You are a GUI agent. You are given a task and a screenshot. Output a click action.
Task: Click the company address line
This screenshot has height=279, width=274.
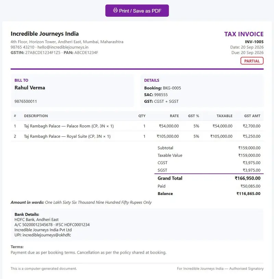(x=67, y=42)
